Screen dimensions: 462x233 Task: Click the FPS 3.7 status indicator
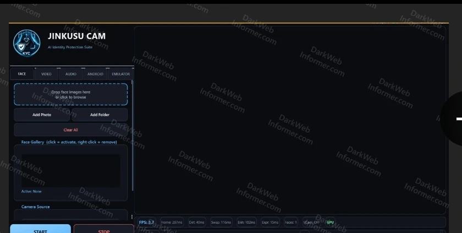pos(147,223)
